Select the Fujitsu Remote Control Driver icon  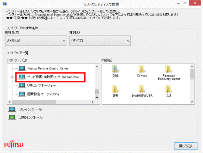coord(22,68)
